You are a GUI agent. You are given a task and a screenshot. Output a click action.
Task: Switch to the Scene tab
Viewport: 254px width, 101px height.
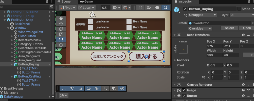coord(64,2)
